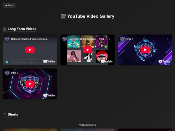Click the YouTube Video Gallery page title
The width and height of the screenshot is (175, 131).
87,16
